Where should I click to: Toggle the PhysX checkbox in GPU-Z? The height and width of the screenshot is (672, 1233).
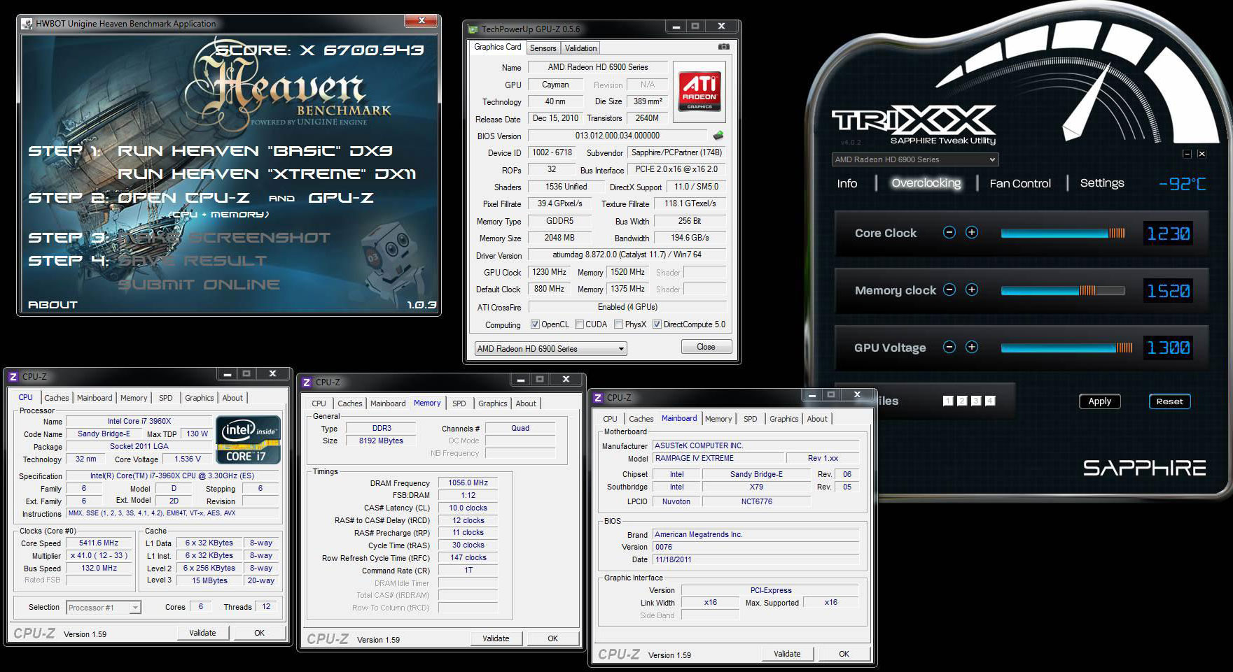618,324
